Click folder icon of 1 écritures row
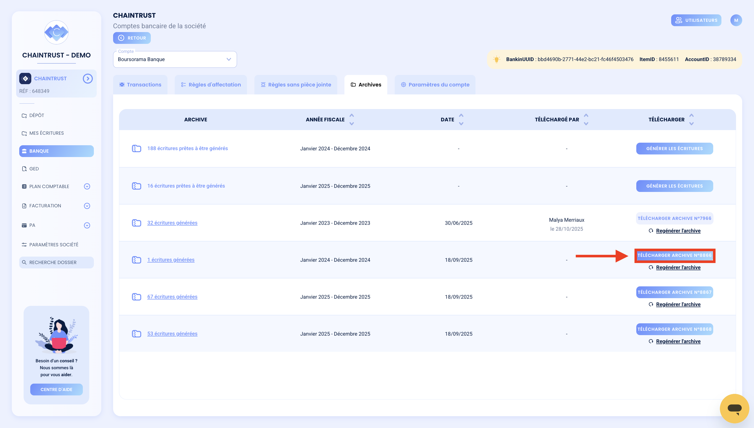Image resolution: width=754 pixels, height=428 pixels. click(136, 260)
